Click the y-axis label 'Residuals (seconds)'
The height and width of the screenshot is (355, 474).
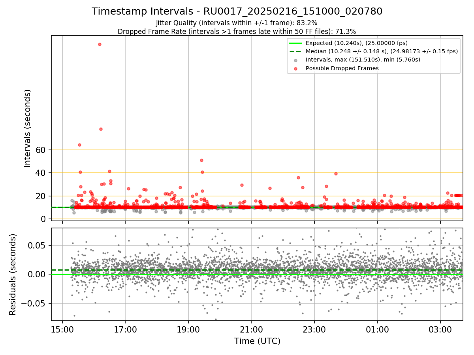click(13, 274)
